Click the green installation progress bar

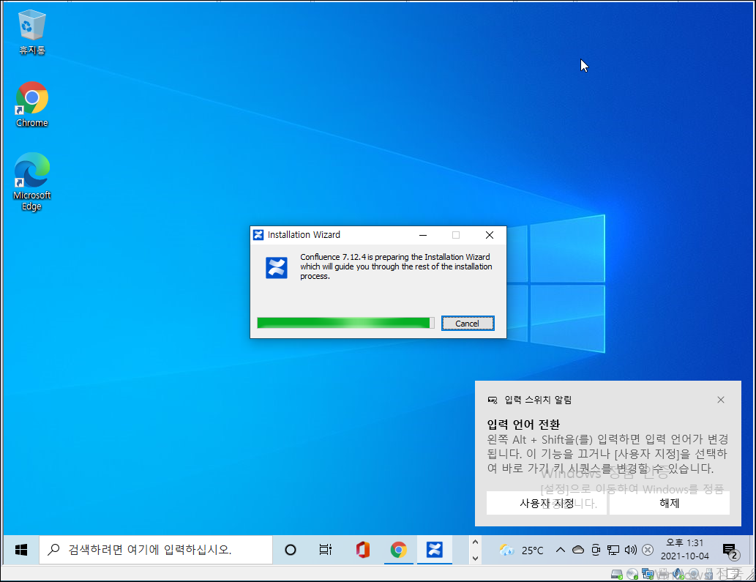(x=345, y=323)
